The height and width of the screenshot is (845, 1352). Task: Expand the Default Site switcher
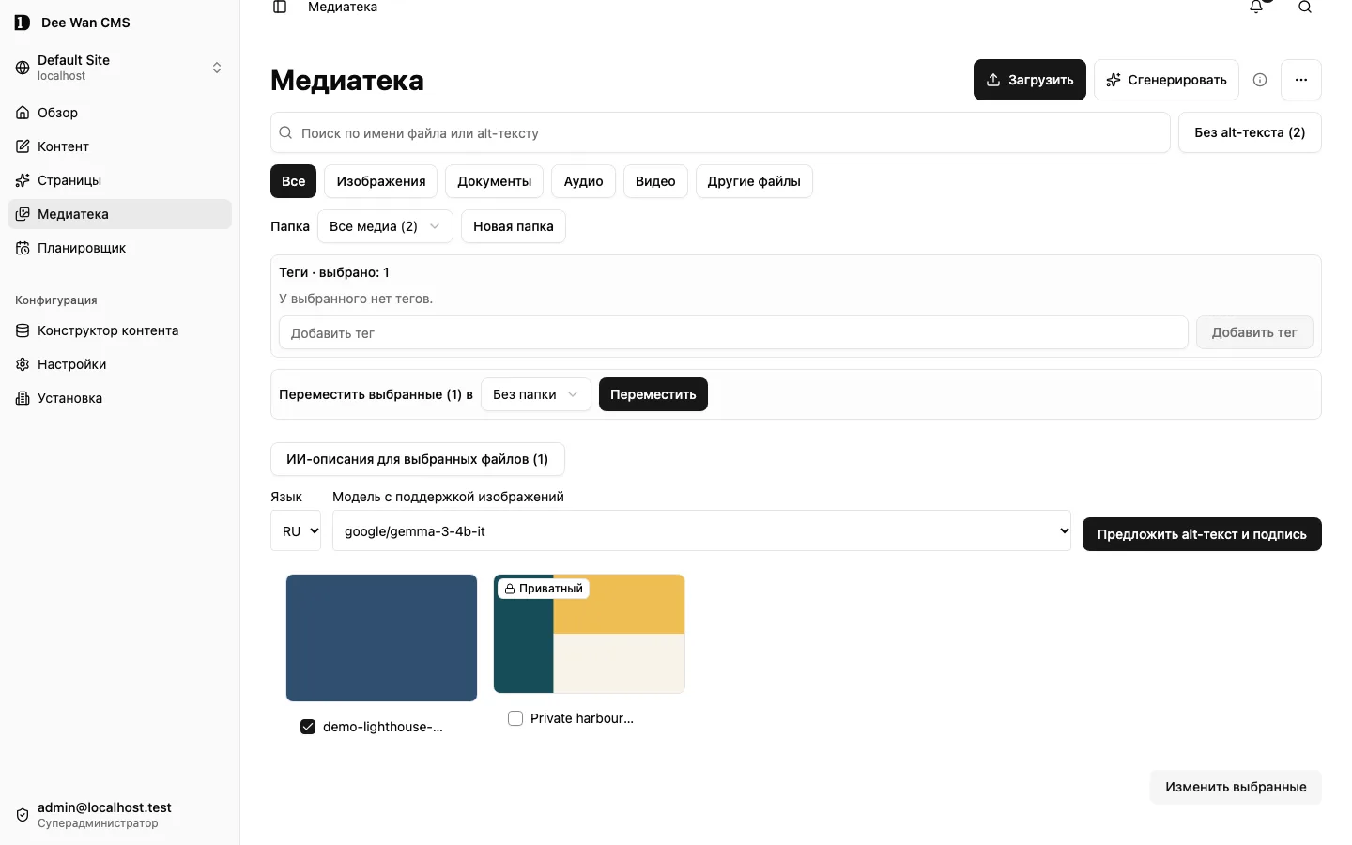tap(120, 68)
